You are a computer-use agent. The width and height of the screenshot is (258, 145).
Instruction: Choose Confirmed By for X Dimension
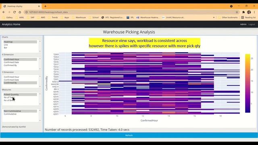pyautogui.click(x=20, y=65)
